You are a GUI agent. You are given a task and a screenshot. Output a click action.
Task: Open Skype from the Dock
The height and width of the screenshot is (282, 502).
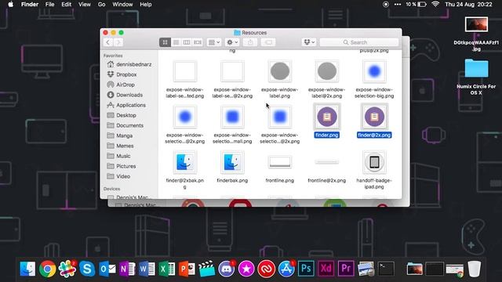(x=87, y=269)
